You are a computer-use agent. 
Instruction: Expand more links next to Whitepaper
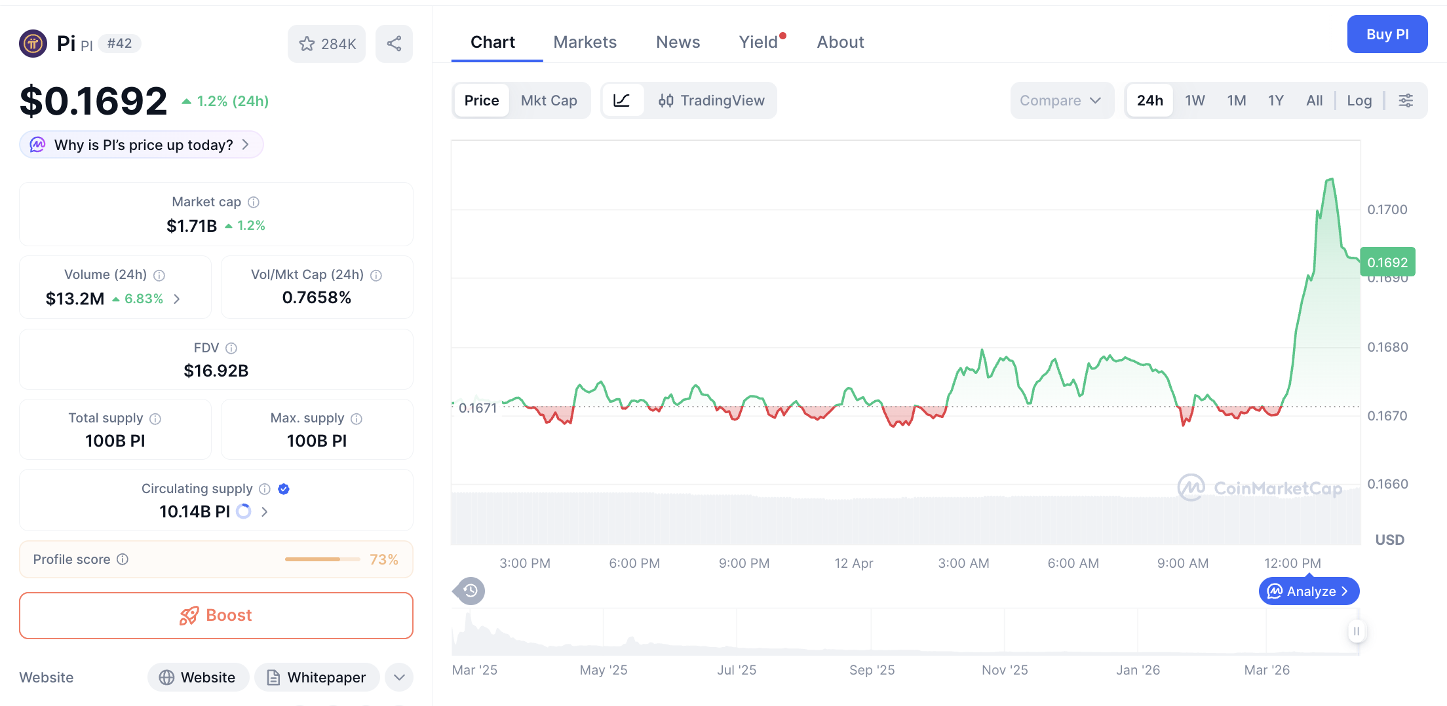399,677
